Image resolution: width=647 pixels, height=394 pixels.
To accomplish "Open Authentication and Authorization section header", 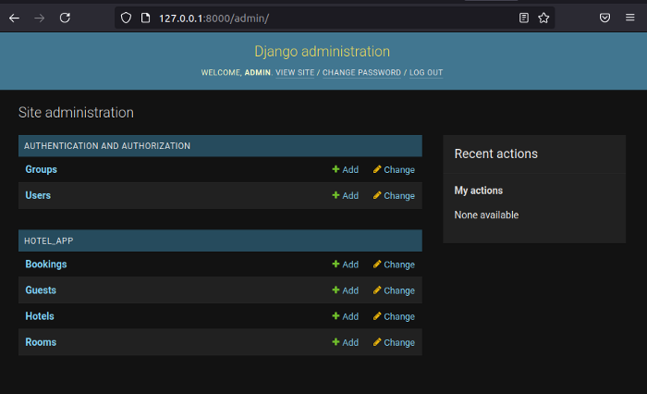I will click(x=107, y=146).
